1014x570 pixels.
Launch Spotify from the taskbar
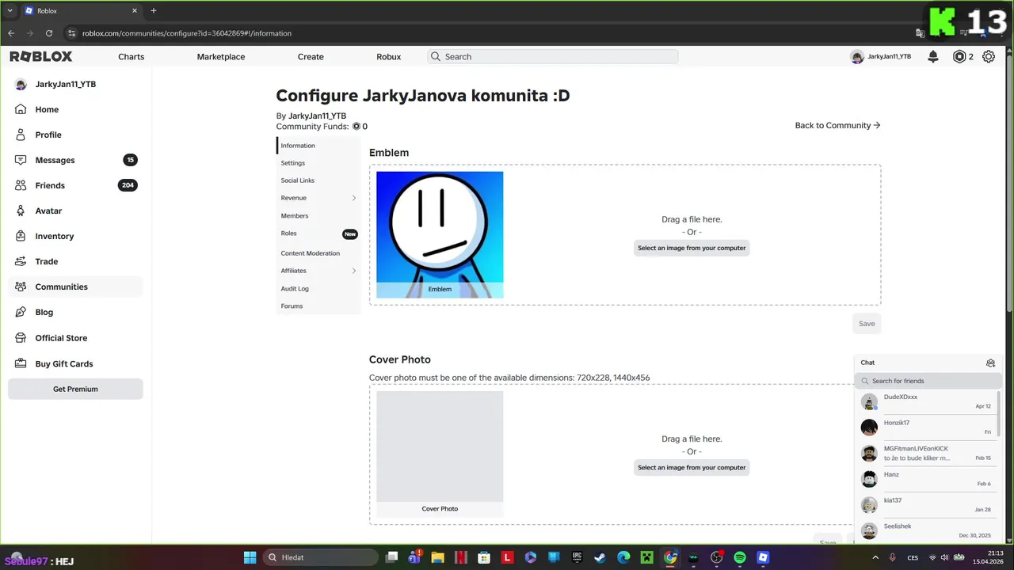[740, 557]
